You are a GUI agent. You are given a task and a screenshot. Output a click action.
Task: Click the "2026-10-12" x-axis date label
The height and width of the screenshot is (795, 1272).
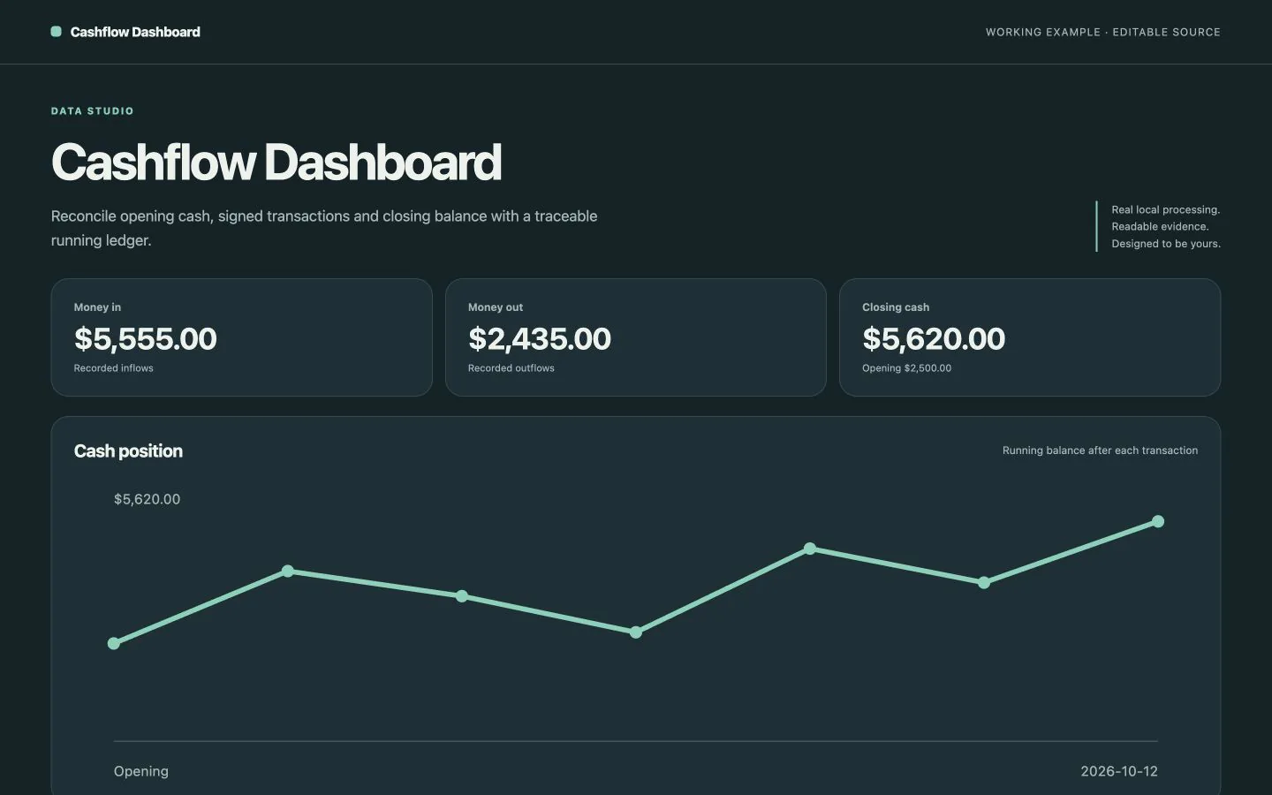point(1119,771)
